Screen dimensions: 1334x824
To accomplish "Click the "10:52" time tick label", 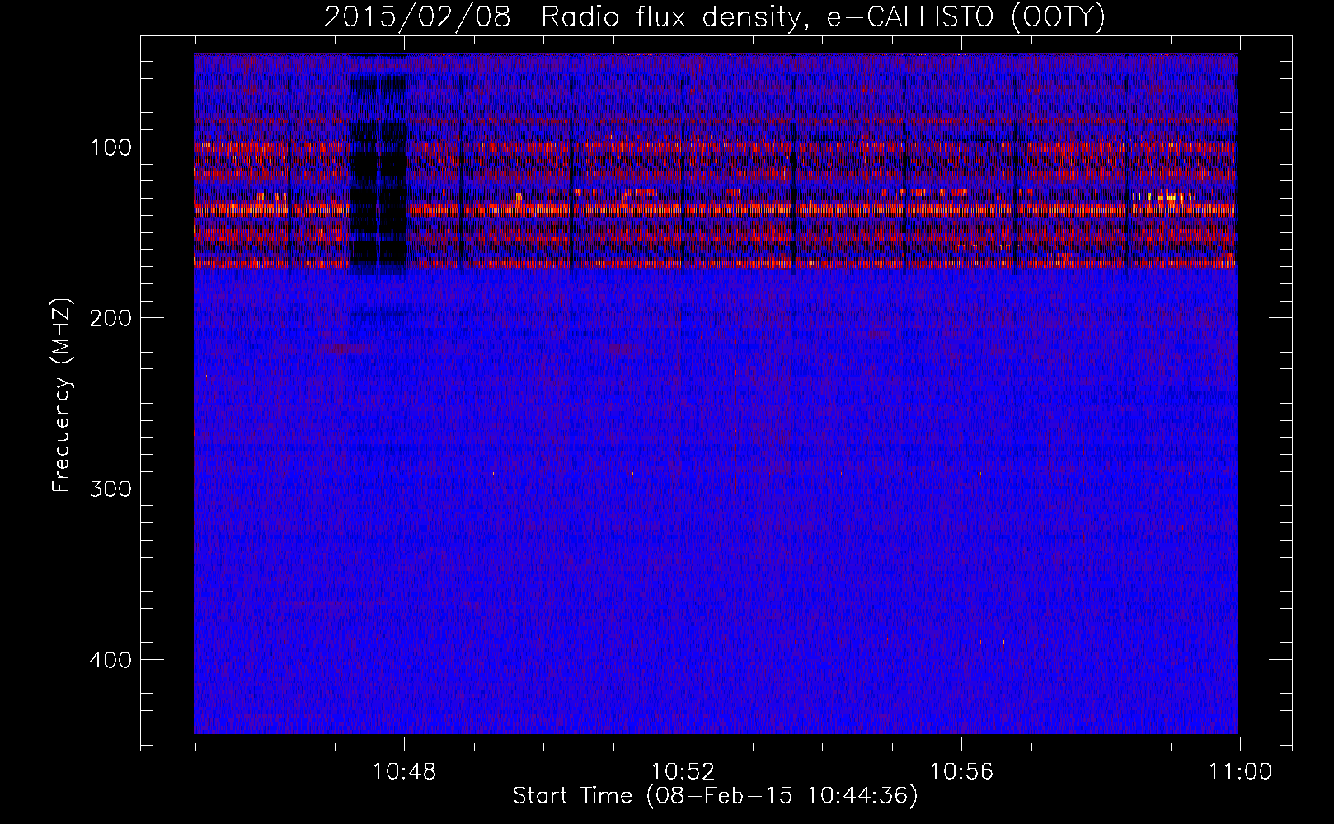I will (683, 772).
